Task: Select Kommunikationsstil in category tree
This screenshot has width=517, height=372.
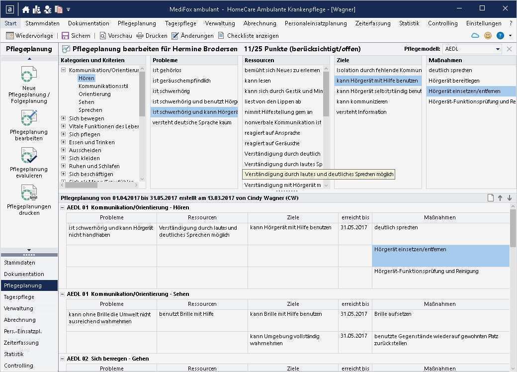Action: (x=103, y=86)
